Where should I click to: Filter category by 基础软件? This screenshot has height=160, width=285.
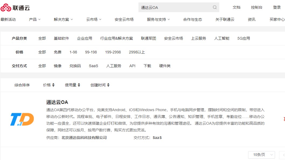[61, 38]
